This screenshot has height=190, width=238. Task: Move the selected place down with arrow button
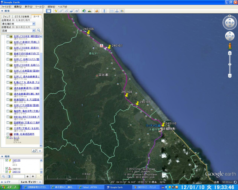point(33,176)
